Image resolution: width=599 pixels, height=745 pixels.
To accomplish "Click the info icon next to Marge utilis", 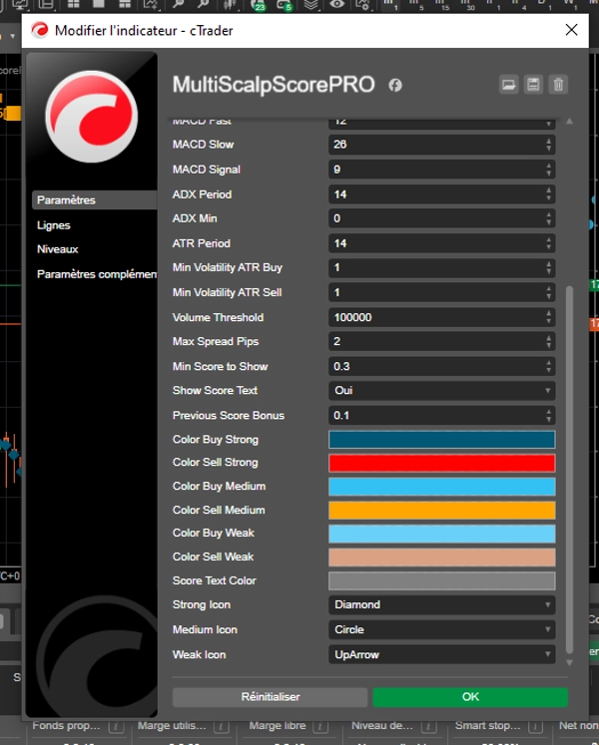I will click(x=222, y=726).
